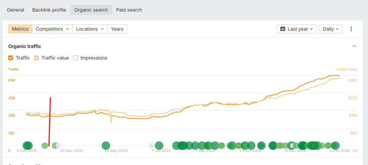Open the three-dot more options menu

click(x=351, y=29)
